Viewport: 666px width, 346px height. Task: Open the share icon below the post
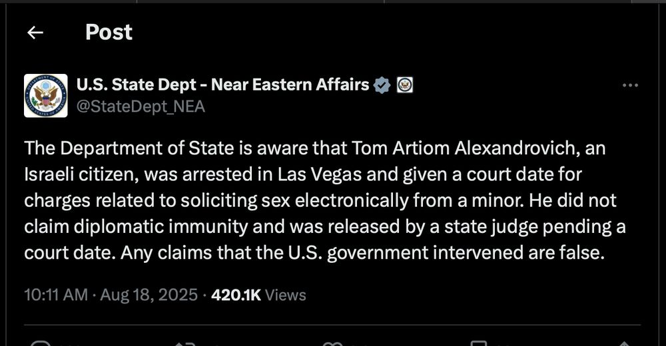(623, 343)
